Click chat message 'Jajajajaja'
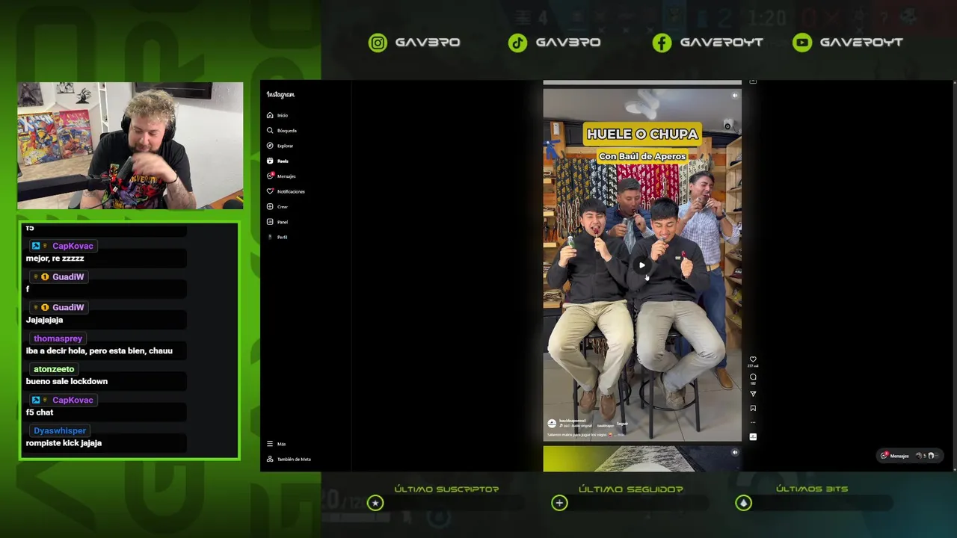This screenshot has height=538, width=957. coord(44,320)
